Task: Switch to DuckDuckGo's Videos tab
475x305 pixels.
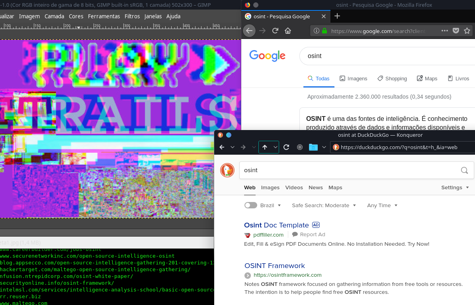Action: (294, 187)
